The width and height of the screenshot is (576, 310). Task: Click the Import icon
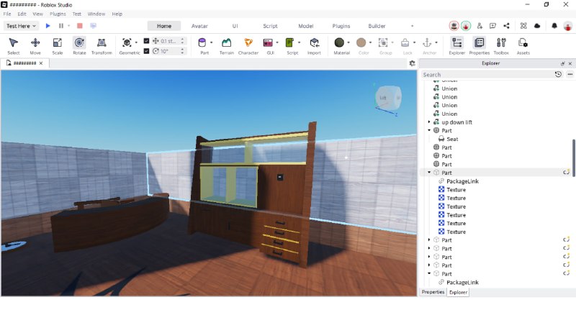point(314,46)
